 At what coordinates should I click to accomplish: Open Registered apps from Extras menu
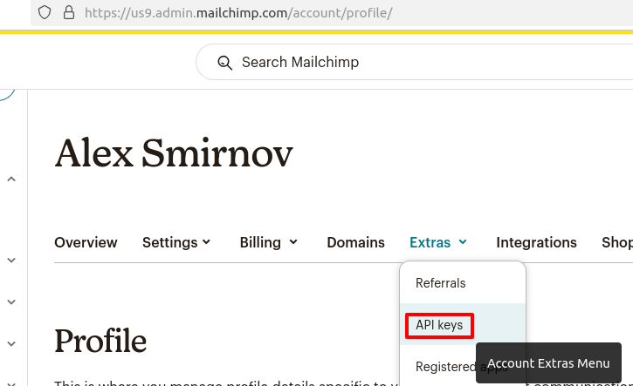[x=444, y=367]
